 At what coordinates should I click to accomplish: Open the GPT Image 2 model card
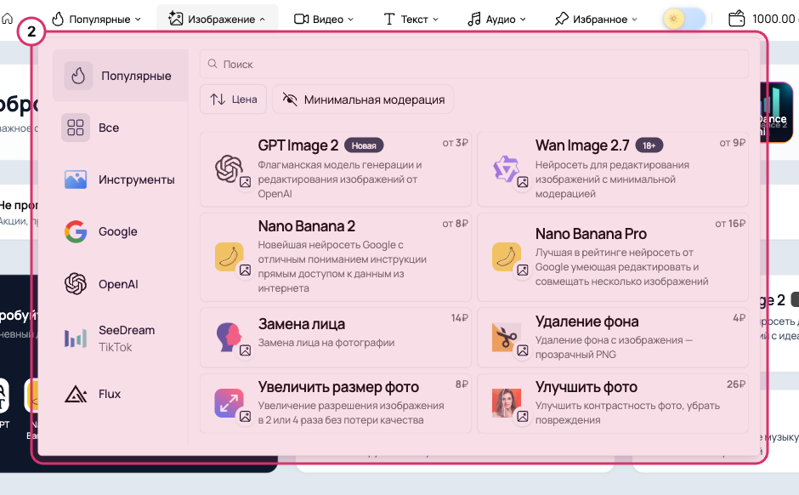pyautogui.click(x=335, y=169)
